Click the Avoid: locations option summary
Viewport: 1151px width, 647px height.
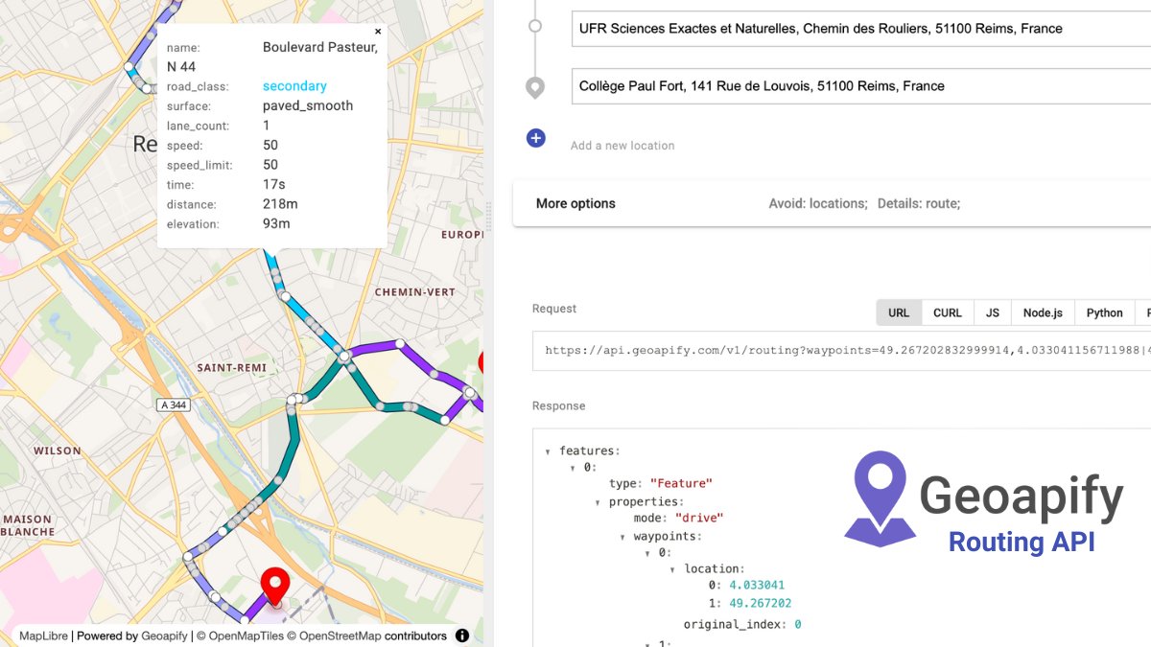pyautogui.click(x=818, y=204)
